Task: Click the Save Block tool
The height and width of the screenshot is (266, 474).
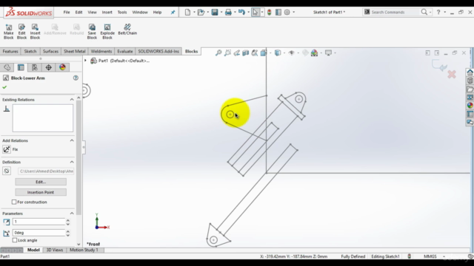Action: (92, 32)
